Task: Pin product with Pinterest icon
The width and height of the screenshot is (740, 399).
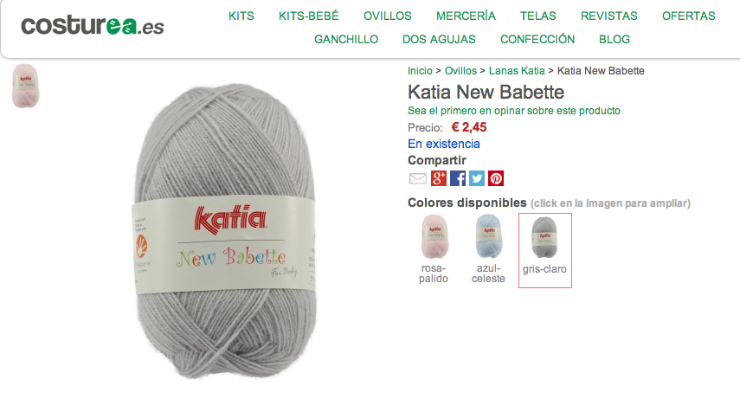Action: click(496, 178)
